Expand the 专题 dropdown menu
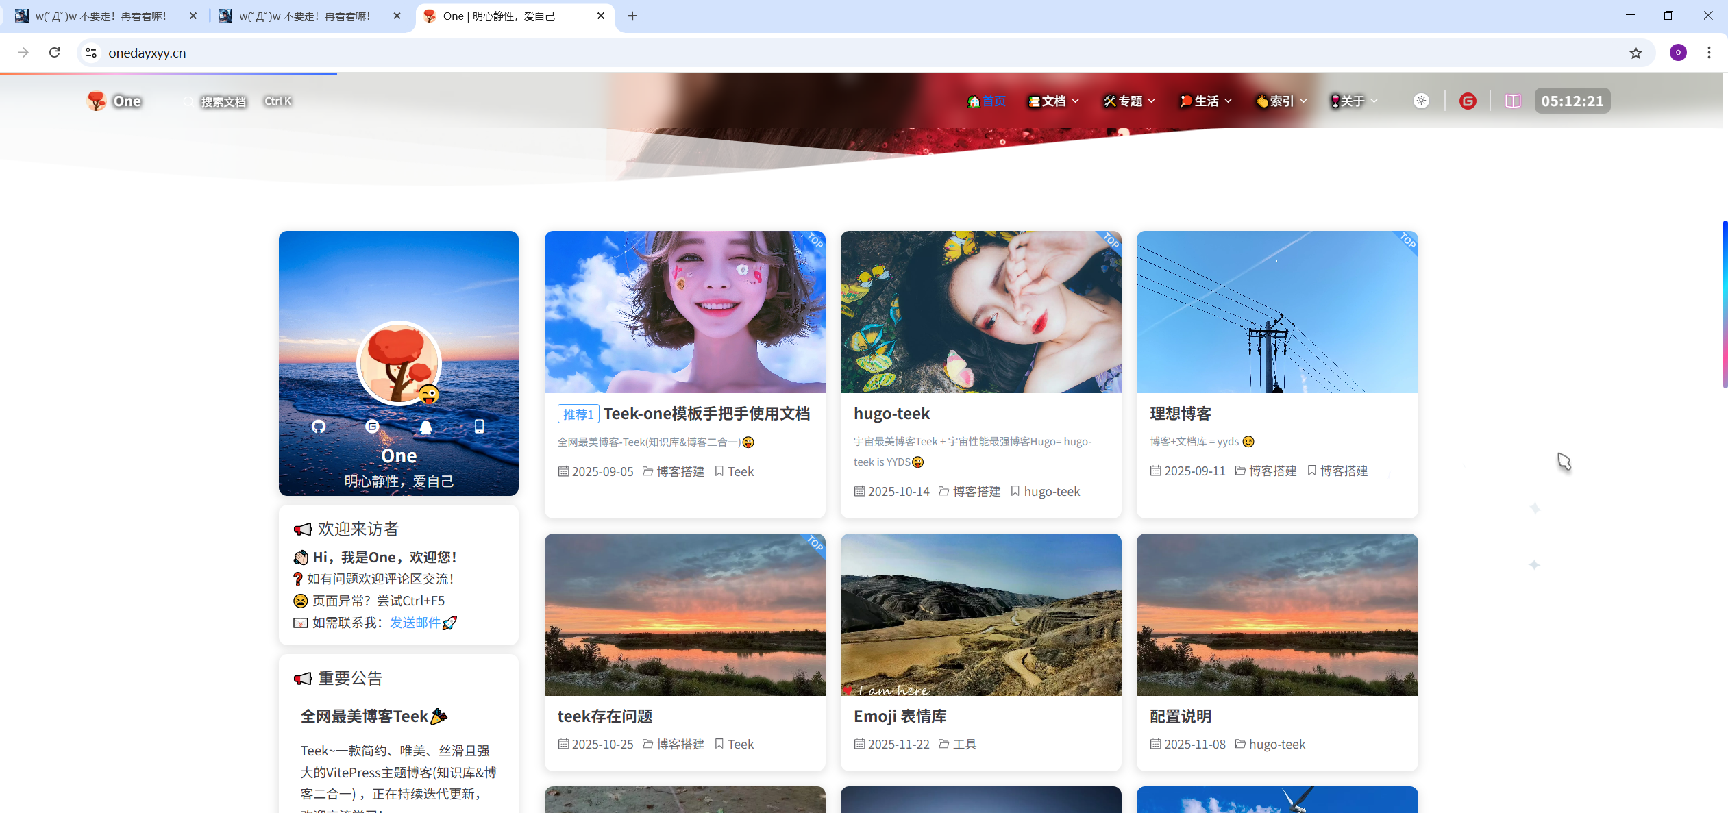Screen dimensions: 1728x813 [1130, 101]
